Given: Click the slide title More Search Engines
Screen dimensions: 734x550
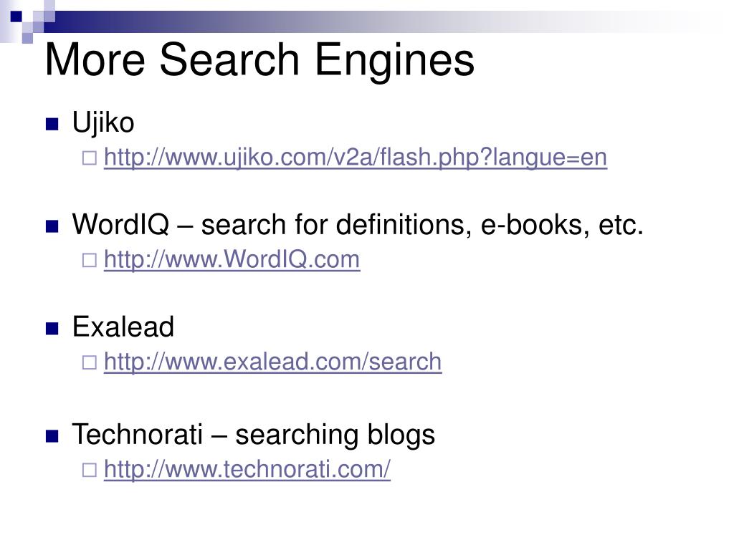Looking at the screenshot, I should pyautogui.click(x=259, y=60).
